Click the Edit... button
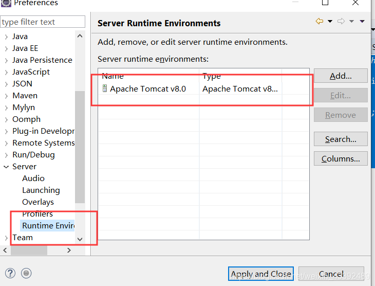375x286 pixels. tap(341, 96)
